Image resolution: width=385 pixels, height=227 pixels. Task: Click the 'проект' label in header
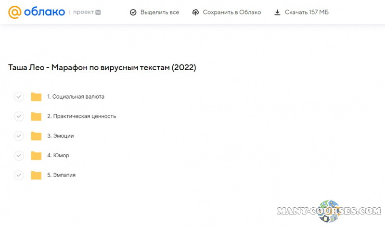pos(84,13)
